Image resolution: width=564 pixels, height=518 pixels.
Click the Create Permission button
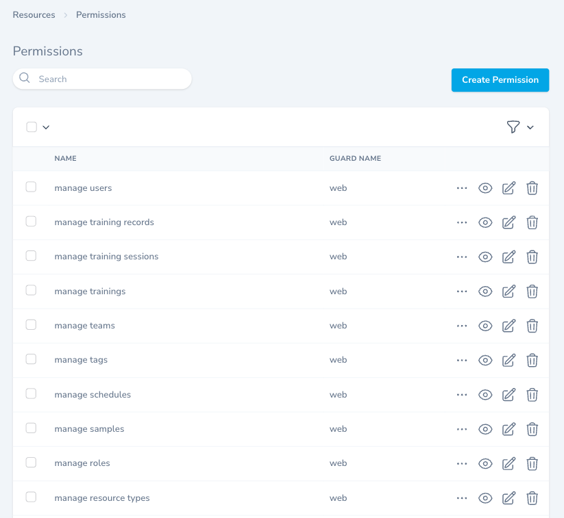coord(500,80)
